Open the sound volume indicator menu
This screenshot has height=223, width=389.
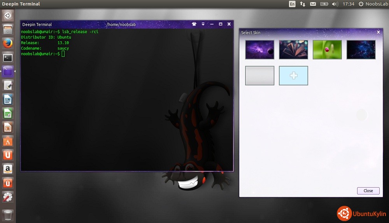[x=335, y=4]
